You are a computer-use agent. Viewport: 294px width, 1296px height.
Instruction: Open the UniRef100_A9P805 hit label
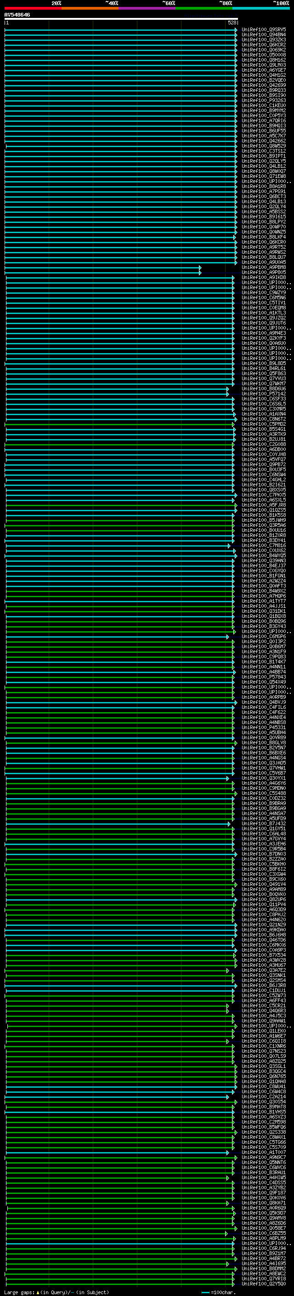(x=263, y=273)
